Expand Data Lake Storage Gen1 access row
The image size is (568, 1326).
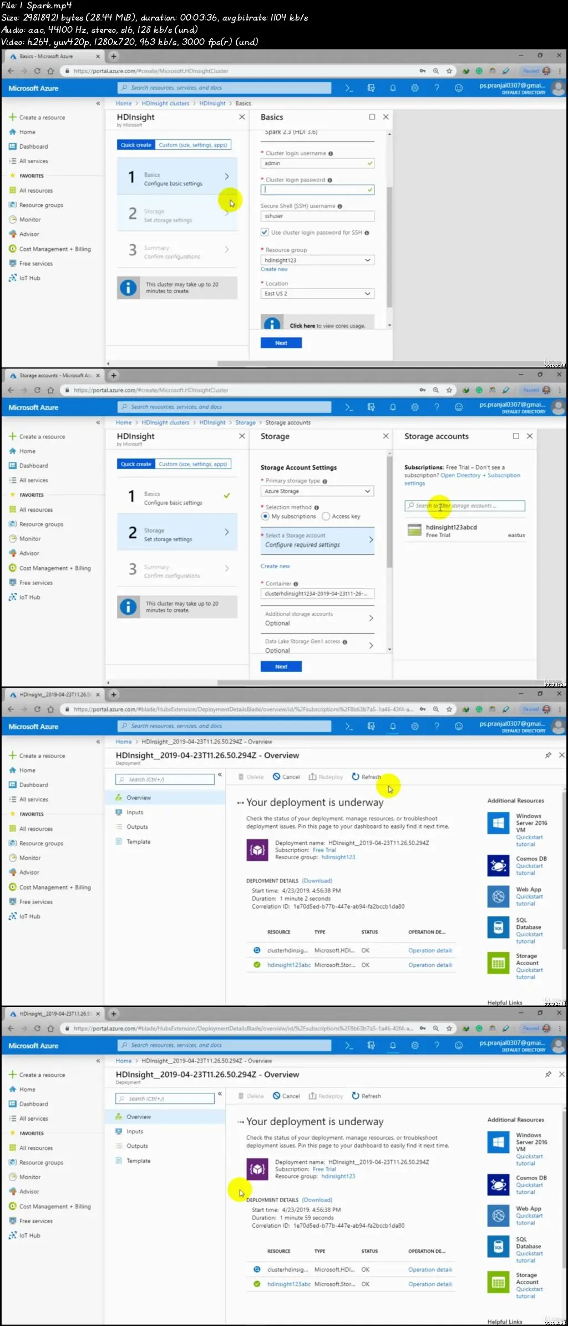317,646
